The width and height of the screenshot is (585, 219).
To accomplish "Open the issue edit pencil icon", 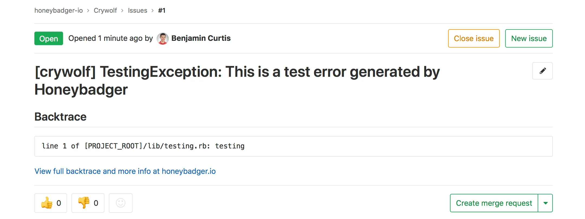I will 542,71.
